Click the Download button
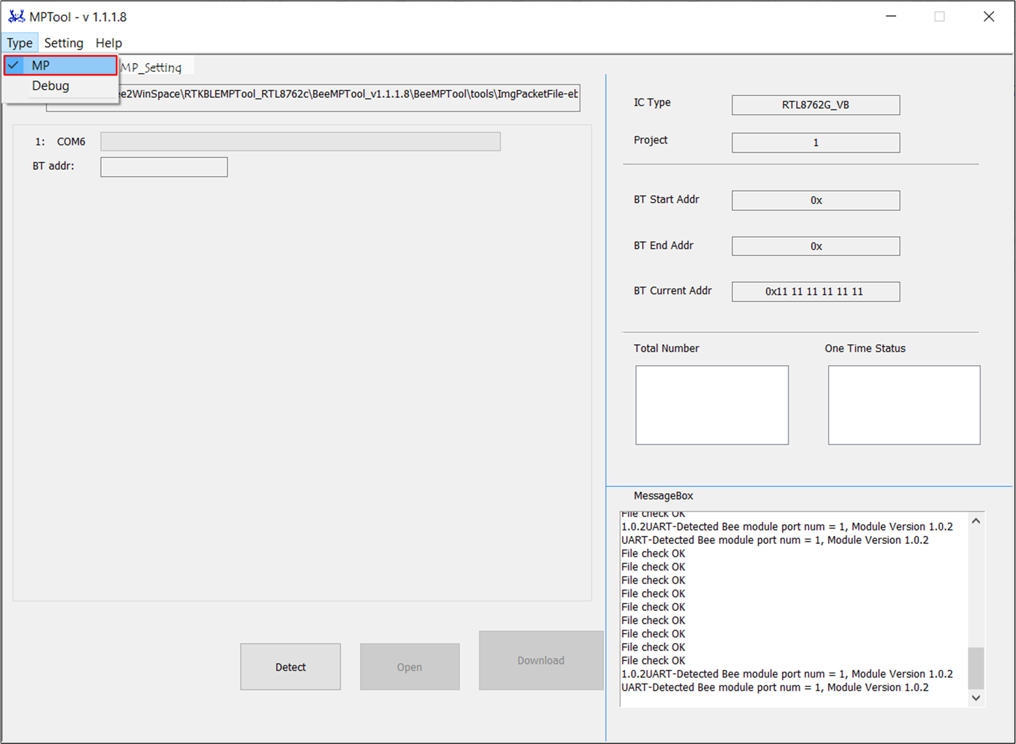Image resolution: width=1016 pixels, height=744 pixels. click(540, 660)
